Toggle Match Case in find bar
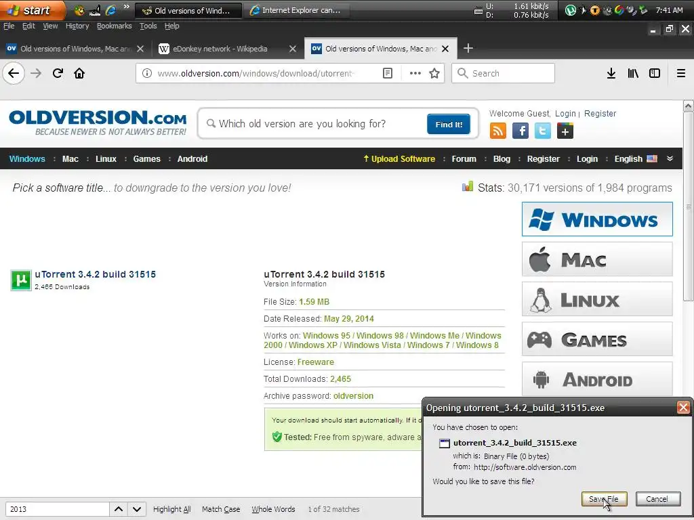 tap(221, 509)
